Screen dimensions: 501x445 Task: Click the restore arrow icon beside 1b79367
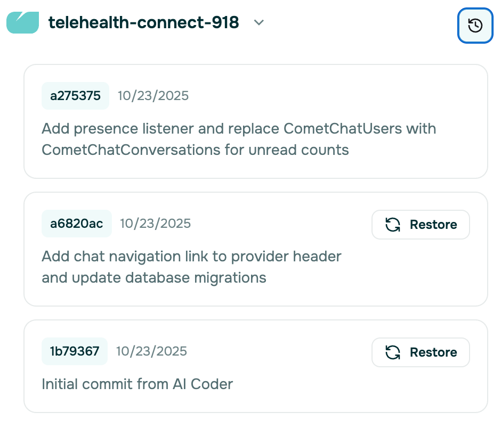pyautogui.click(x=393, y=352)
